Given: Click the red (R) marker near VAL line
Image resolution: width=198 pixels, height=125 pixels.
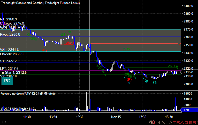Looking at the screenshot, I should click(45, 50).
